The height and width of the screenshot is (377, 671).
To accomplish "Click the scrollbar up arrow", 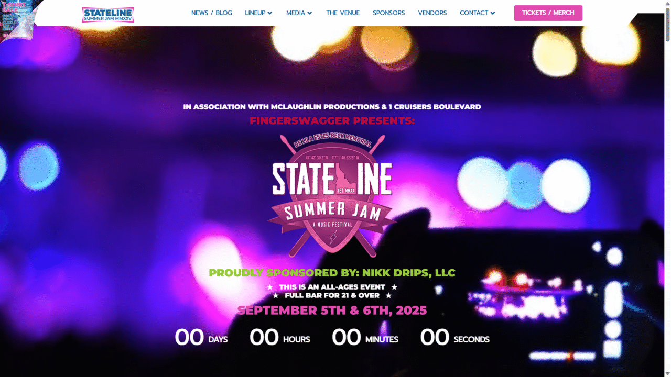I will click(667, 4).
